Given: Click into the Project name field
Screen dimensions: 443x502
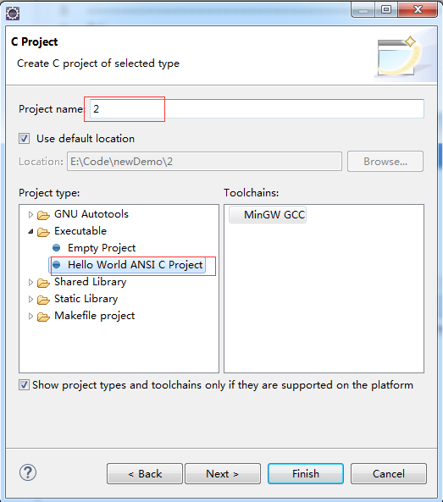Looking at the screenshot, I should 257,109.
